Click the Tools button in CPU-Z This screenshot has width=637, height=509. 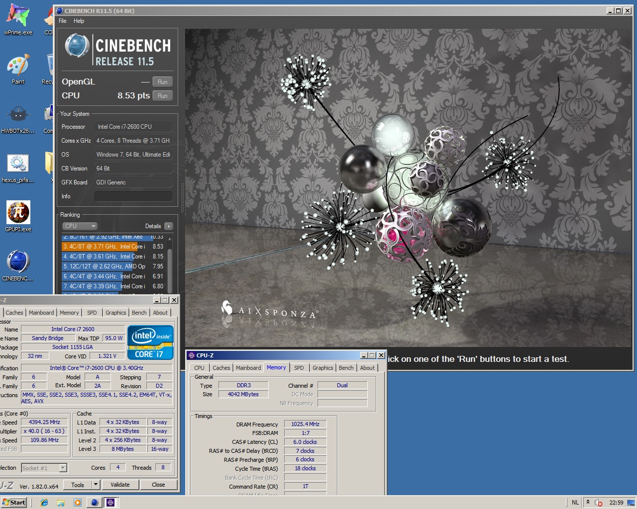click(78, 485)
